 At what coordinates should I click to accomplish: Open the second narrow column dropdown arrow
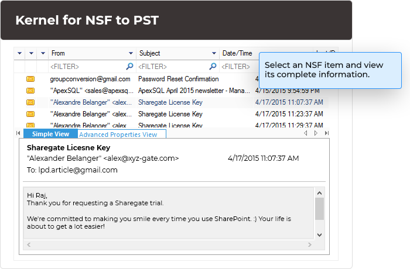coord(32,53)
